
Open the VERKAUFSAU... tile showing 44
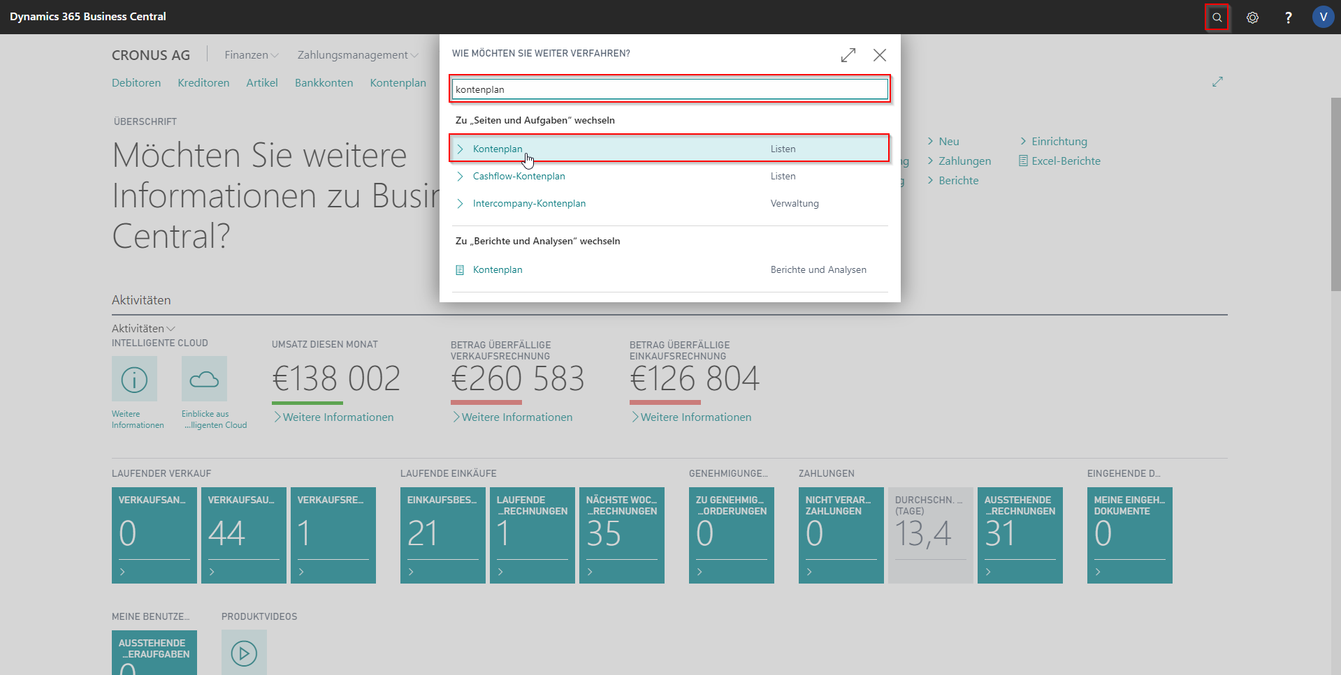click(244, 535)
